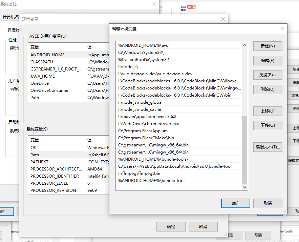Select C:\Program Files\Appium entry
299x242 pixels.
coord(179,131)
